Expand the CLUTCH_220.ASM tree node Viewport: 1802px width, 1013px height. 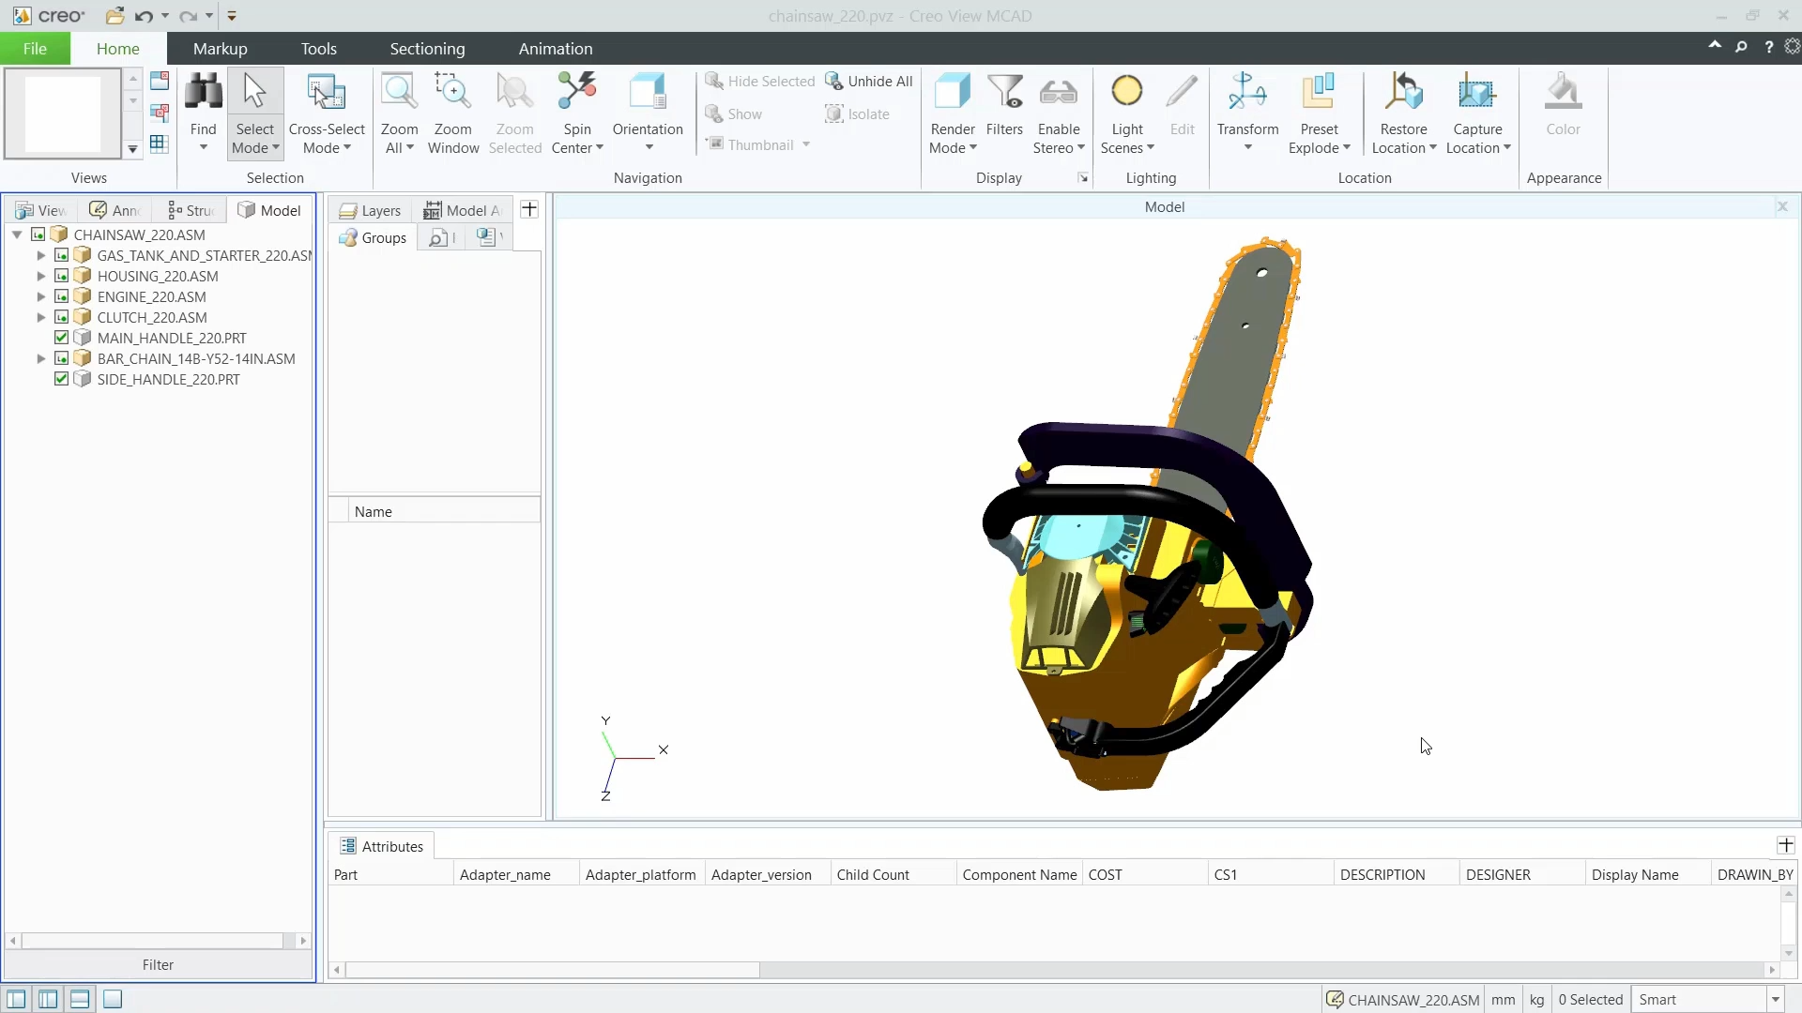[x=40, y=317]
